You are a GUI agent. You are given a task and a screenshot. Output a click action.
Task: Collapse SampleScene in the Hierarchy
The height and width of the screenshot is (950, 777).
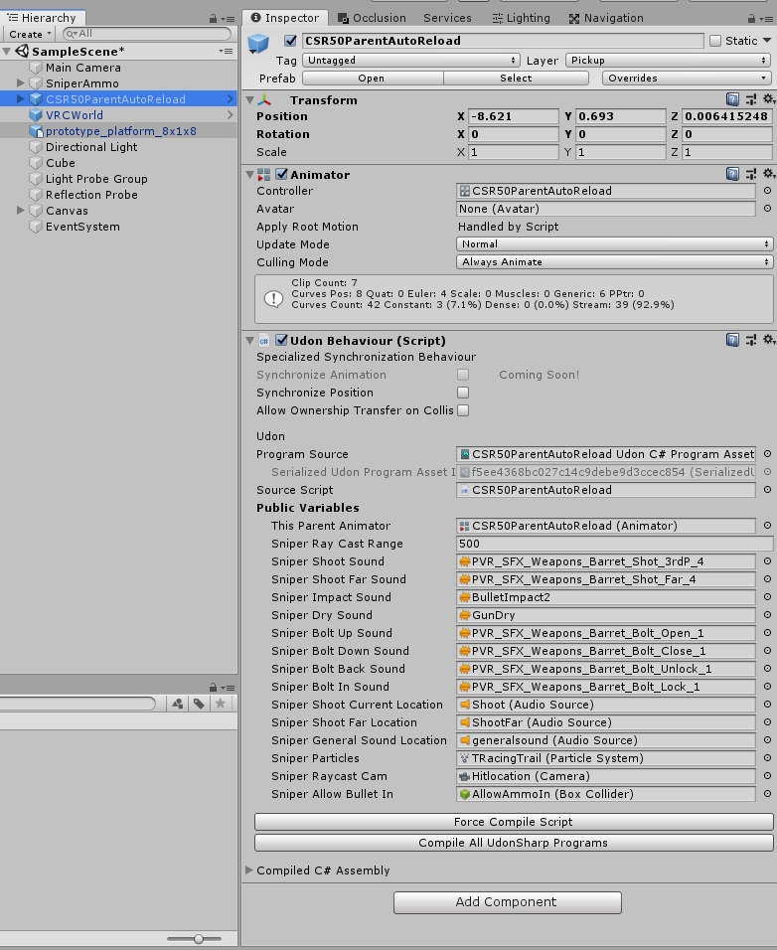[x=7, y=52]
